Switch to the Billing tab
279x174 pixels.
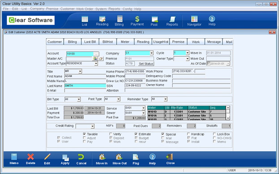tap(72, 42)
